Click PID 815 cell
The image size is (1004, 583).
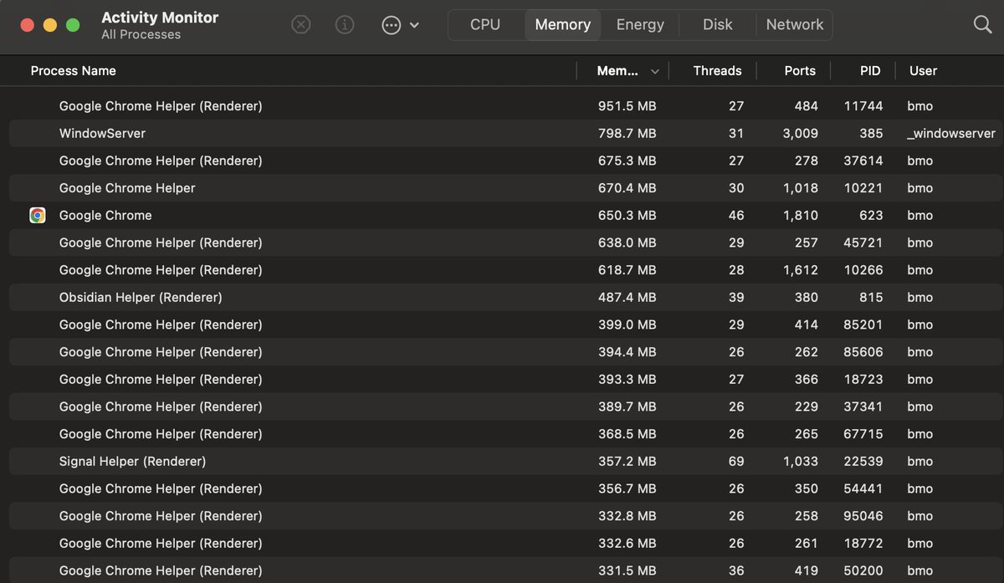click(x=871, y=297)
